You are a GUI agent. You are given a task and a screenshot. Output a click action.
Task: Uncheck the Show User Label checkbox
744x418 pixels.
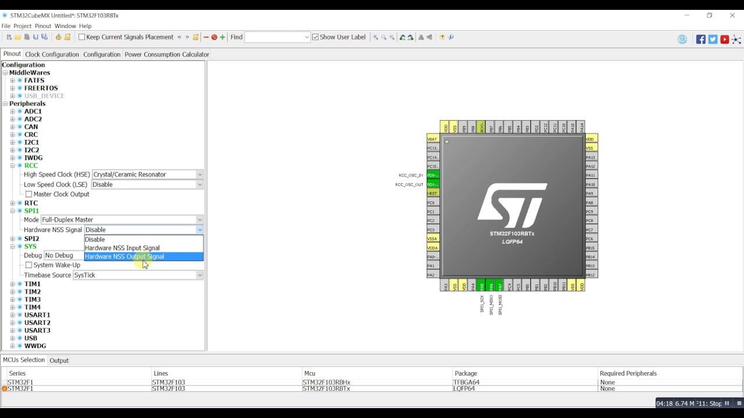(316, 37)
